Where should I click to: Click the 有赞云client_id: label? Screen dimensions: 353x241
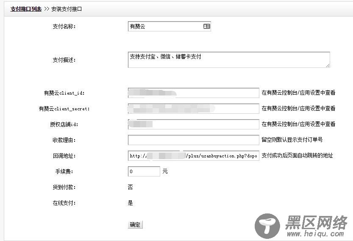(64, 93)
